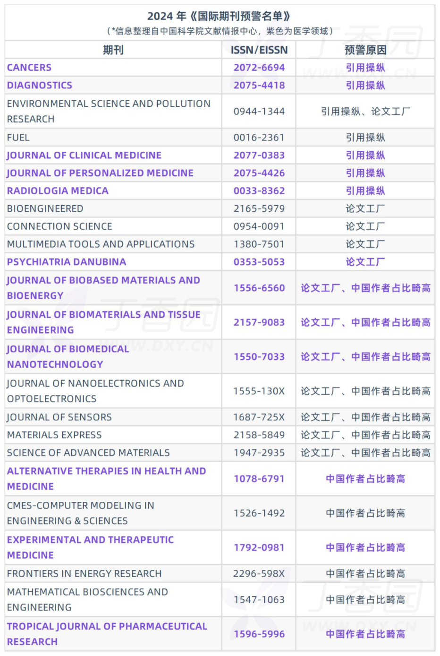Select ISSN 1078-6791
Viewport: 440px width, 656px height.
pyautogui.click(x=259, y=479)
